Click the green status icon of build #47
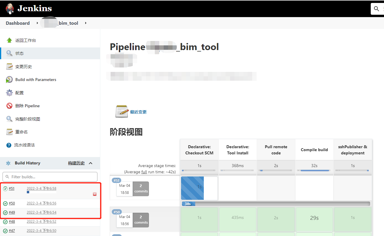Viewport: 384px width, 236px height. pyautogui.click(x=5, y=231)
